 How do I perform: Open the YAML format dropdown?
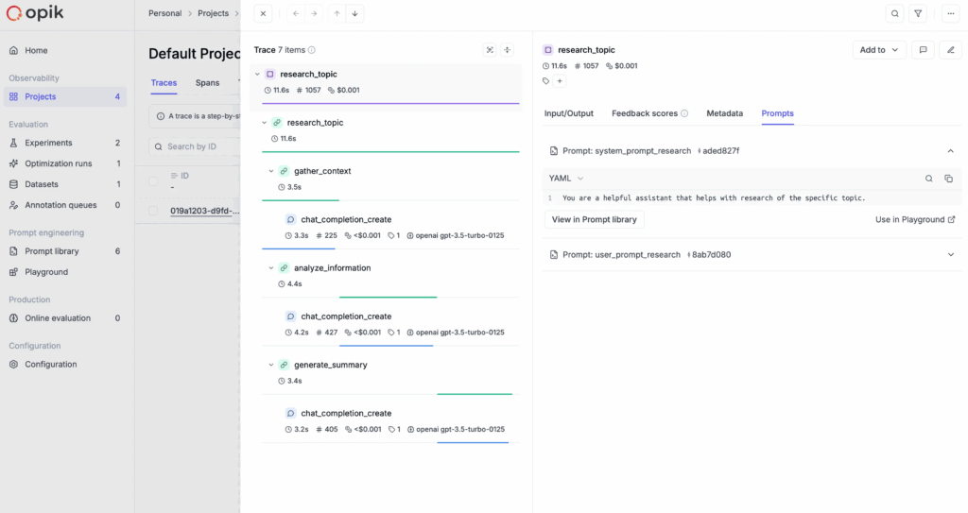coord(566,178)
